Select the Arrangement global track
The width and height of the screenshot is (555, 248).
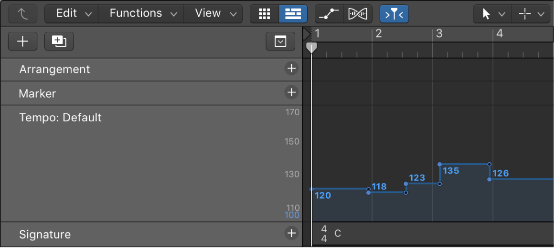pyautogui.click(x=151, y=69)
